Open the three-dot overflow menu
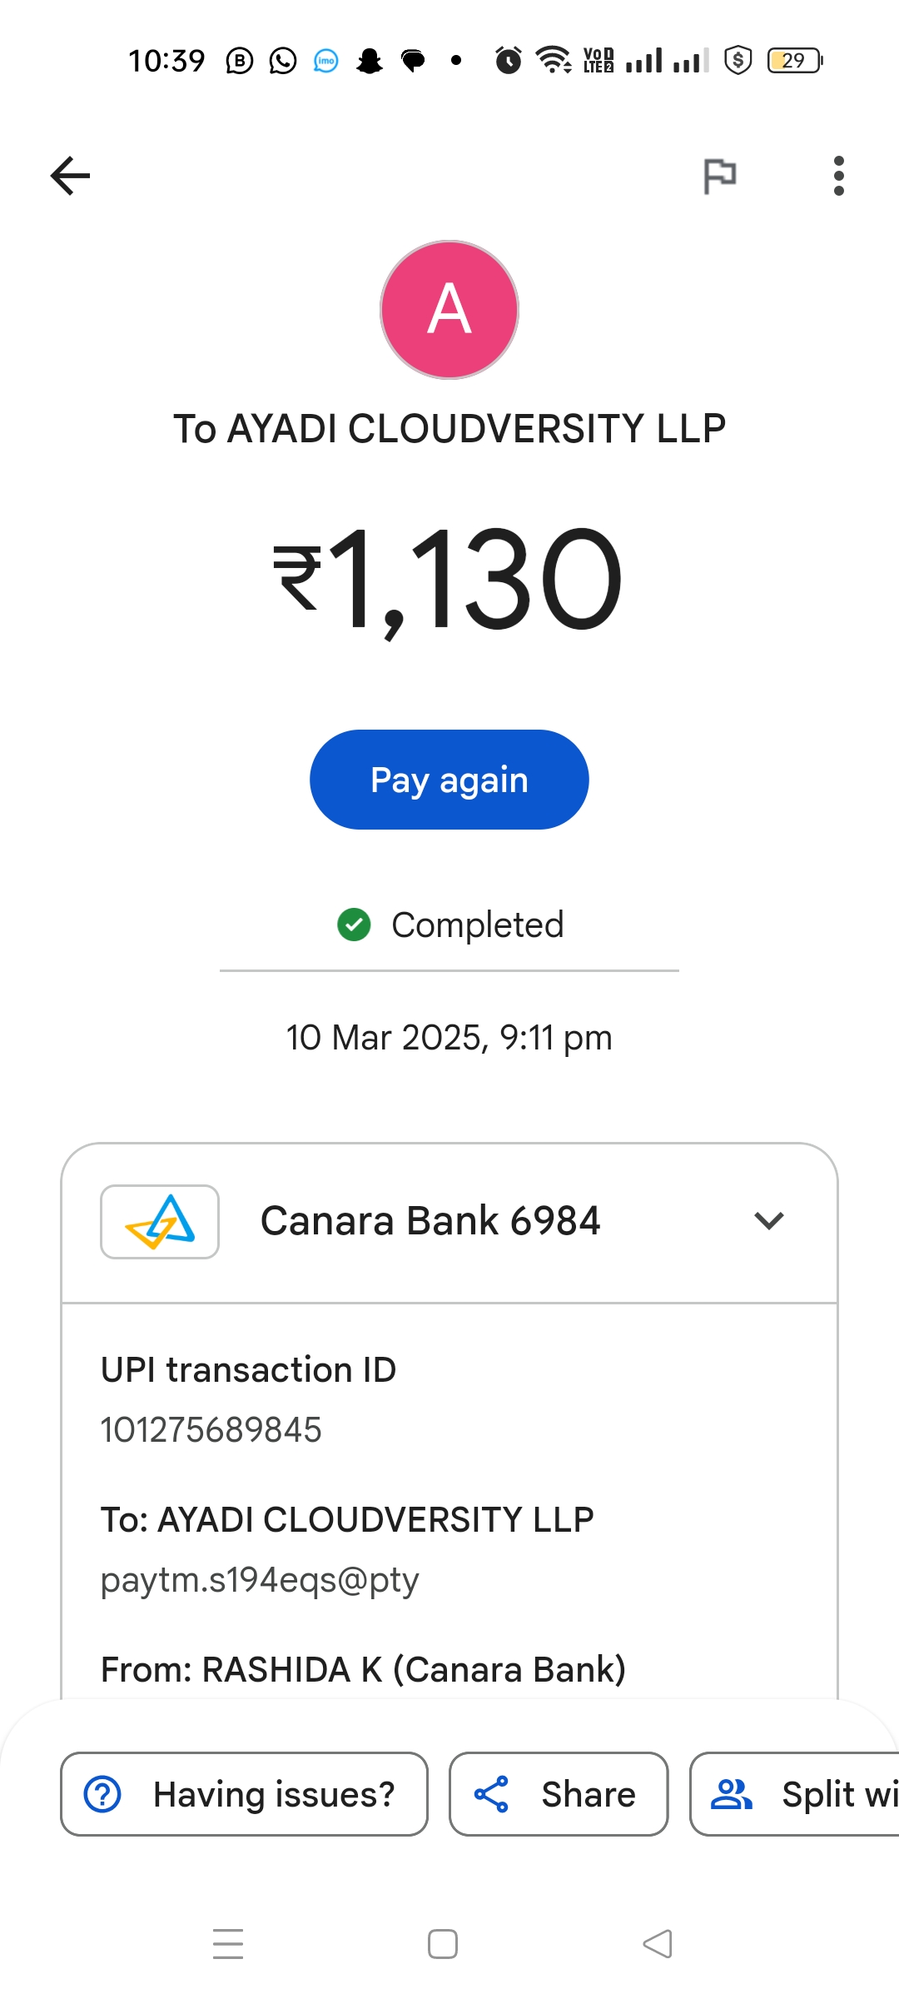 (x=838, y=176)
